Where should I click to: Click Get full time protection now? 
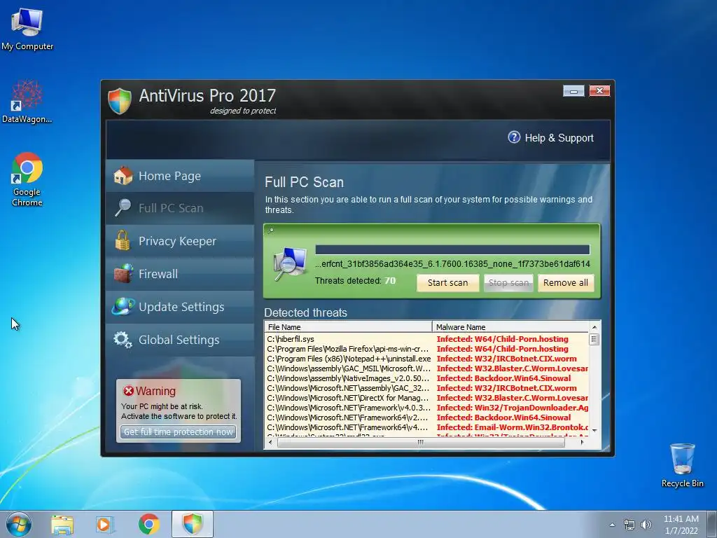[179, 432]
